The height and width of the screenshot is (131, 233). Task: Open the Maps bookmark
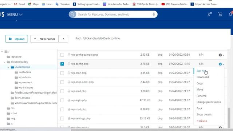(33, 4)
